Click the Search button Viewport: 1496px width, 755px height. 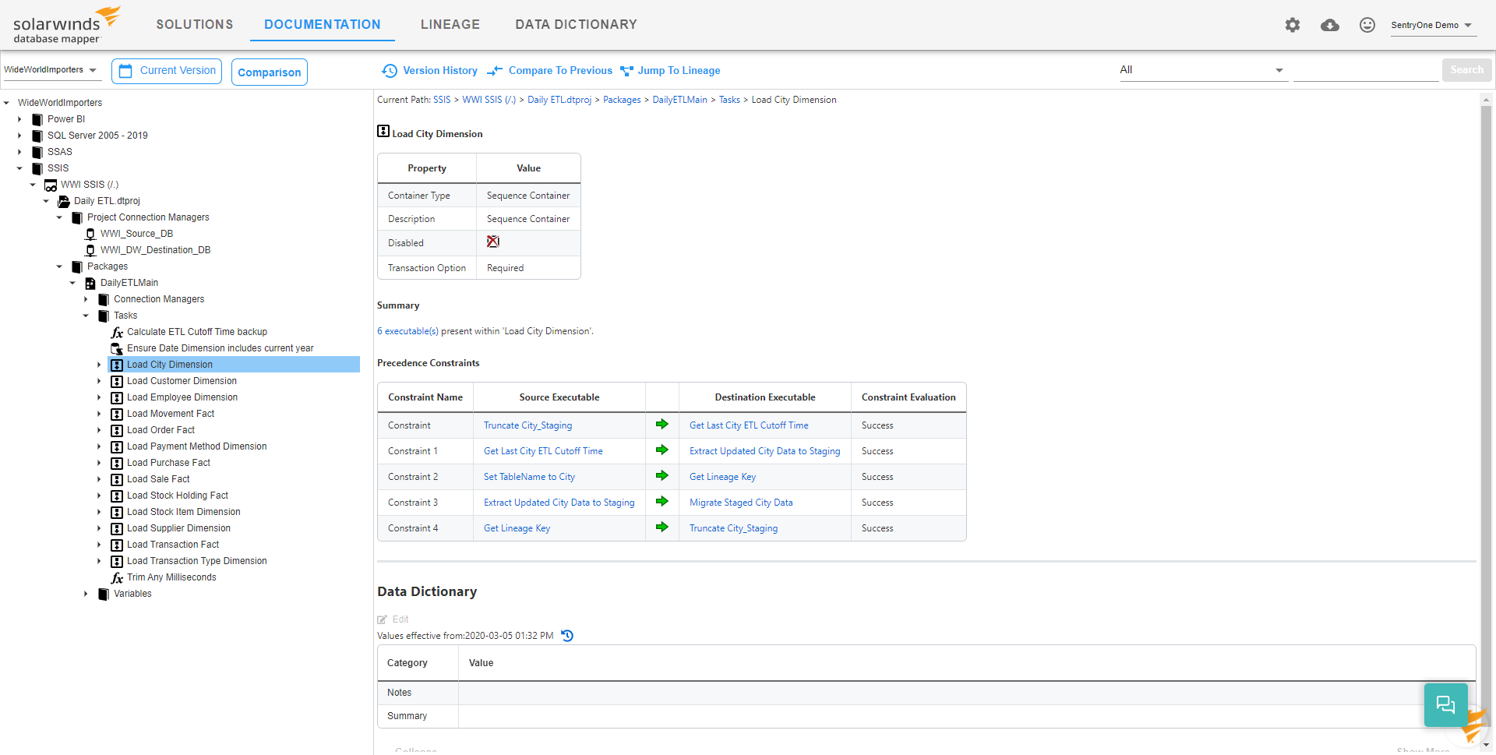pyautogui.click(x=1467, y=70)
